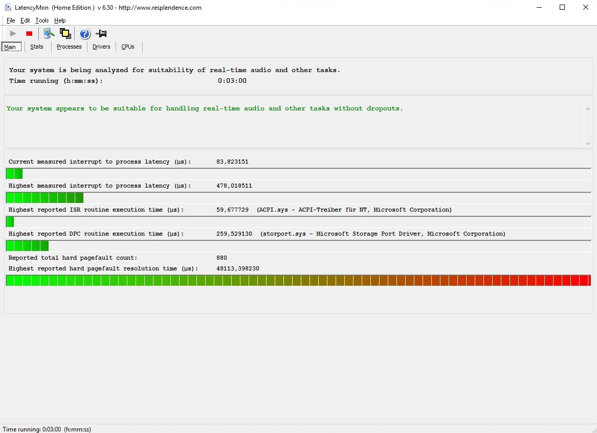The width and height of the screenshot is (597, 433).
Task: Click the highest latency value 478,018511
Action: 234,186
